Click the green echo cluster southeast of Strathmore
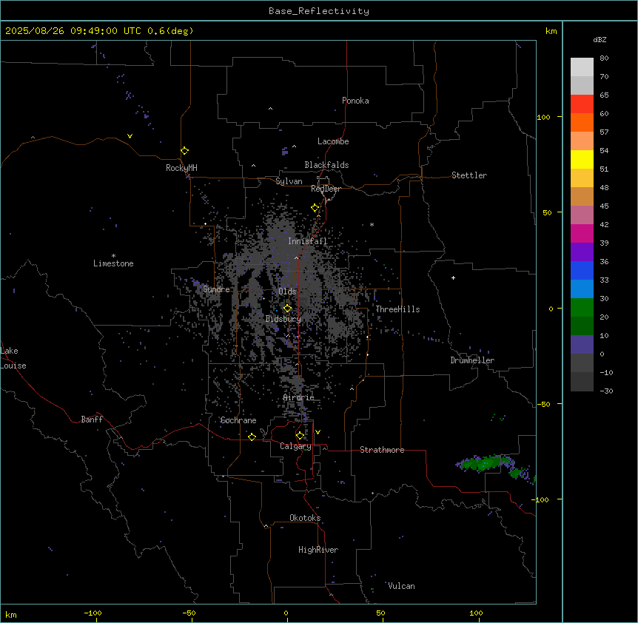 pos(486,462)
